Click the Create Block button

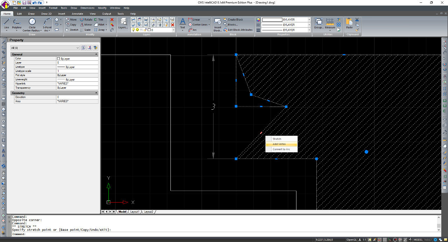coord(235,20)
